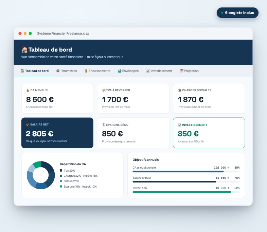This screenshot has width=267, height=232.
Task: Click the Investi / an label
Action: click(140, 188)
